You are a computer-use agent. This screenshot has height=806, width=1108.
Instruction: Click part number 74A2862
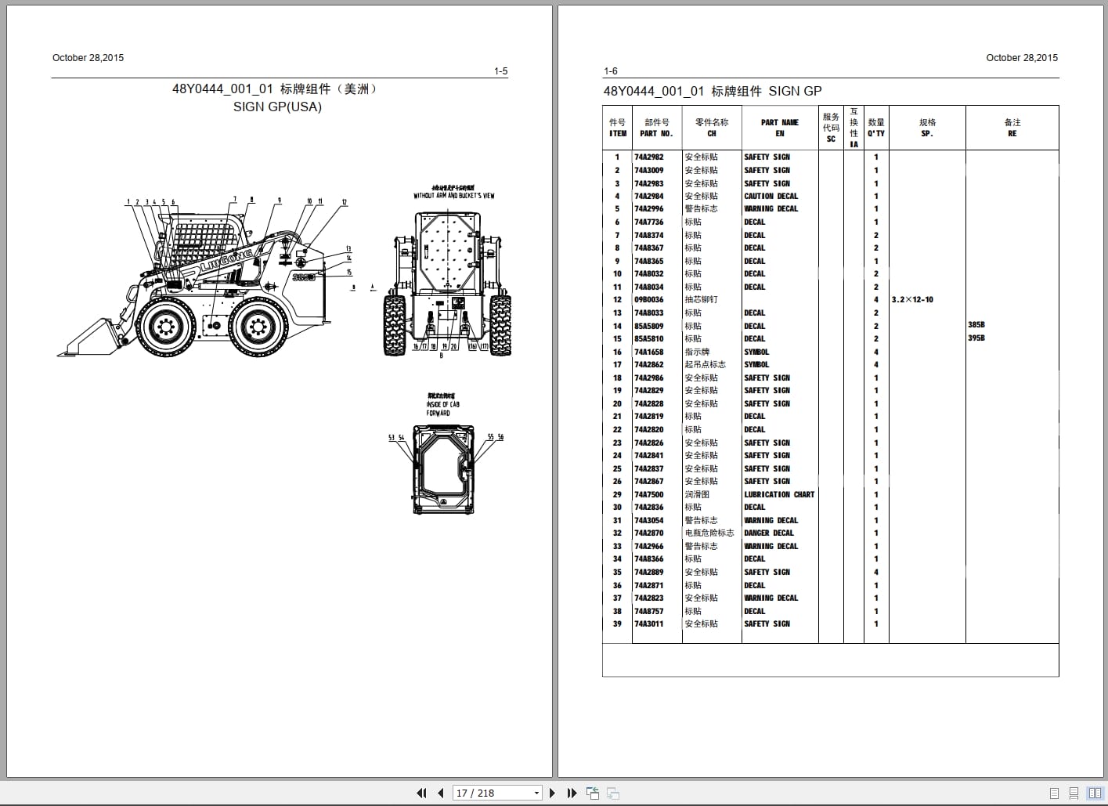pyautogui.click(x=648, y=365)
